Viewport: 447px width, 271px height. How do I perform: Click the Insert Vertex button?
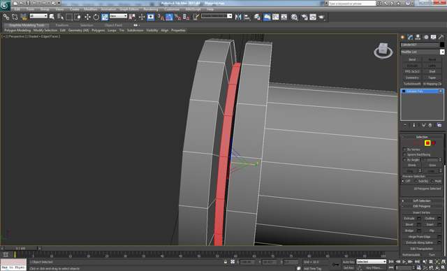[x=421, y=212]
